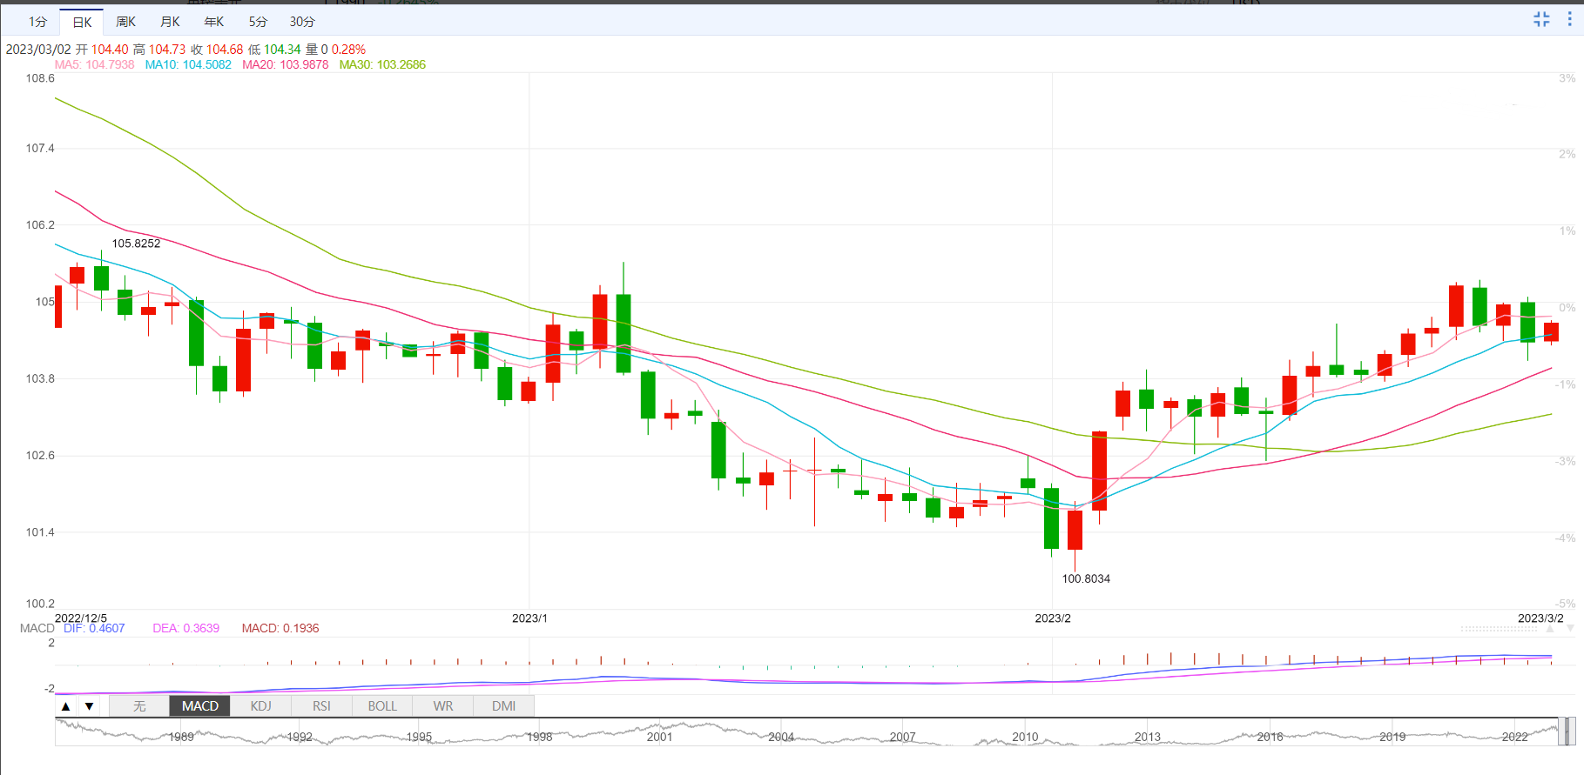
Task: Click the MA30: 103.2686 legend label
Action: pyautogui.click(x=382, y=64)
